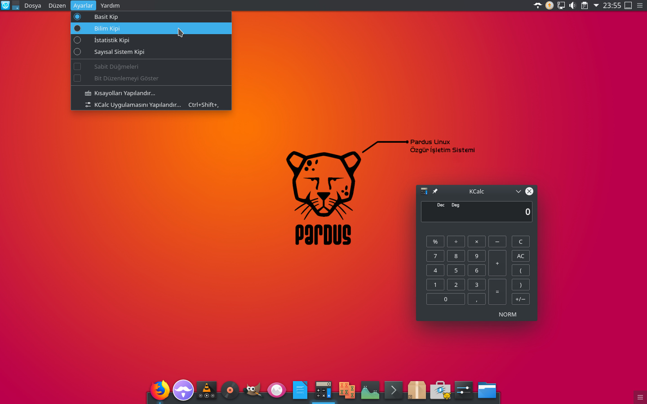Viewport: 647px width, 404px height.
Task: Open clipboard icon in system tray
Action: pyautogui.click(x=584, y=5)
